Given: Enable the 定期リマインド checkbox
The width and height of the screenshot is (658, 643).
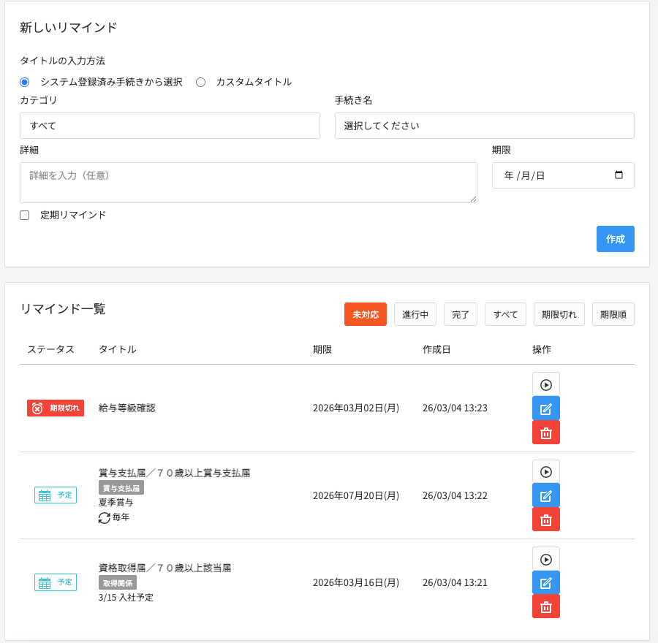Looking at the screenshot, I should point(25,215).
